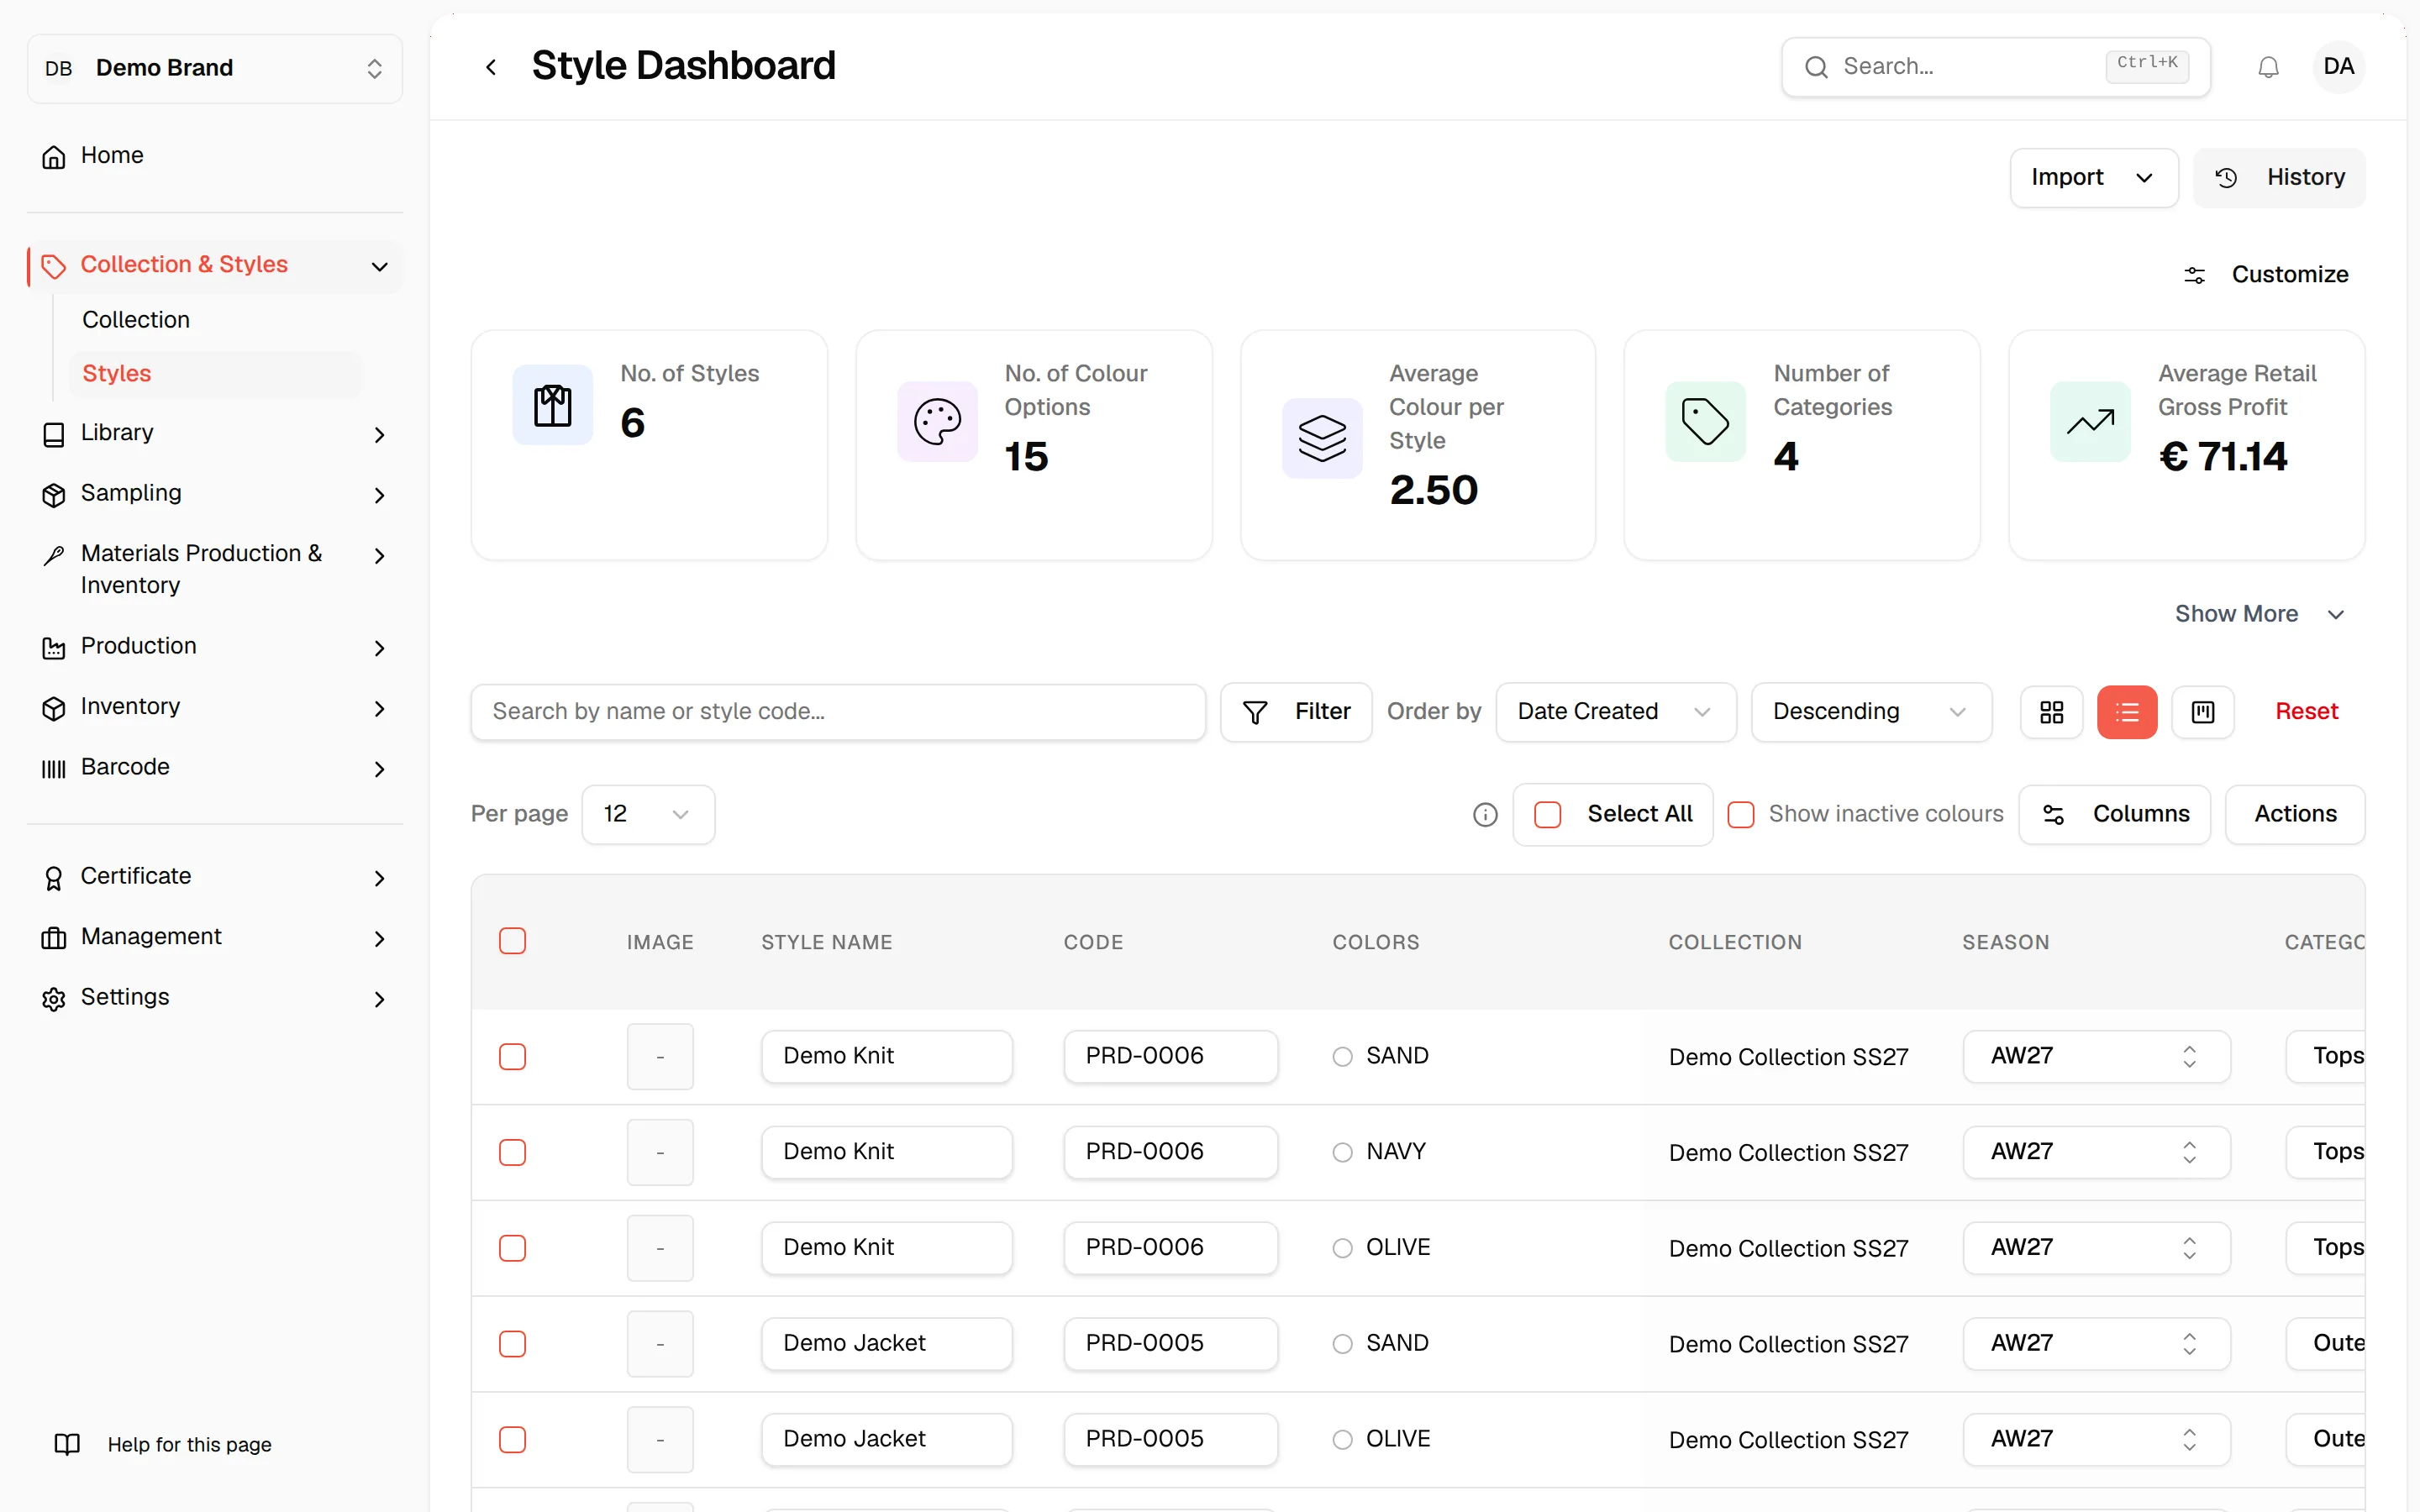This screenshot has width=2420, height=1512.
Task: Enable Show inactive colours
Action: [1741, 815]
